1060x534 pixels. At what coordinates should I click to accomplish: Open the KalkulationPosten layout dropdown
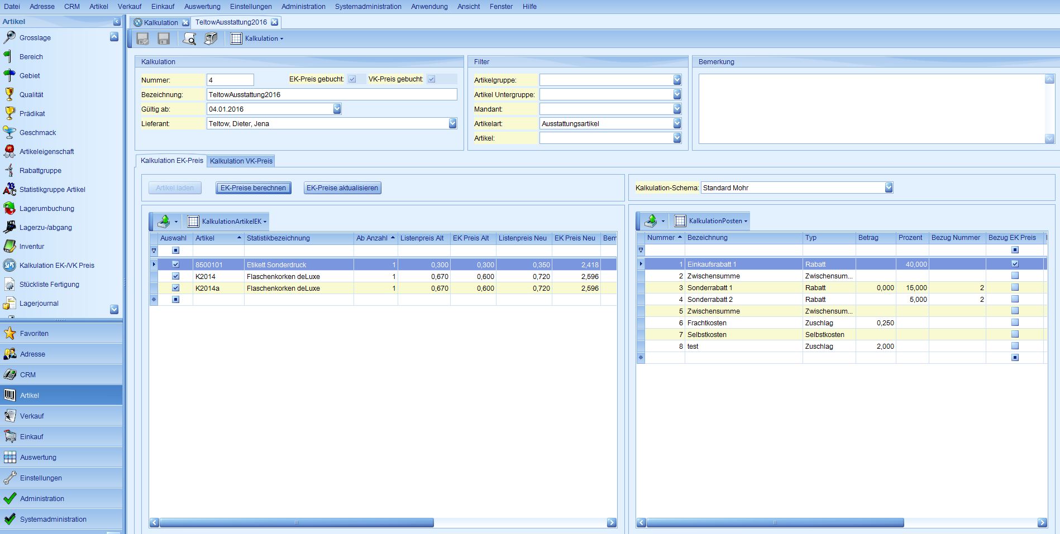711,221
